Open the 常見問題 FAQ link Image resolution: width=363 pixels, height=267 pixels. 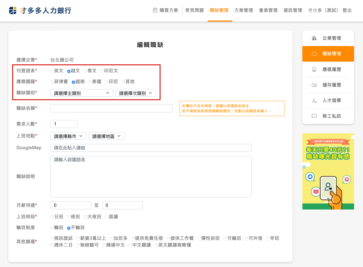194,10
